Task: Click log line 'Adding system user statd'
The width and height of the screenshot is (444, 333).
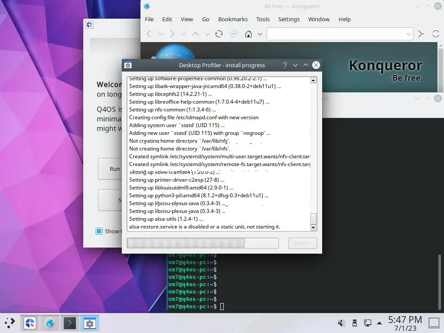Action: click(x=177, y=125)
